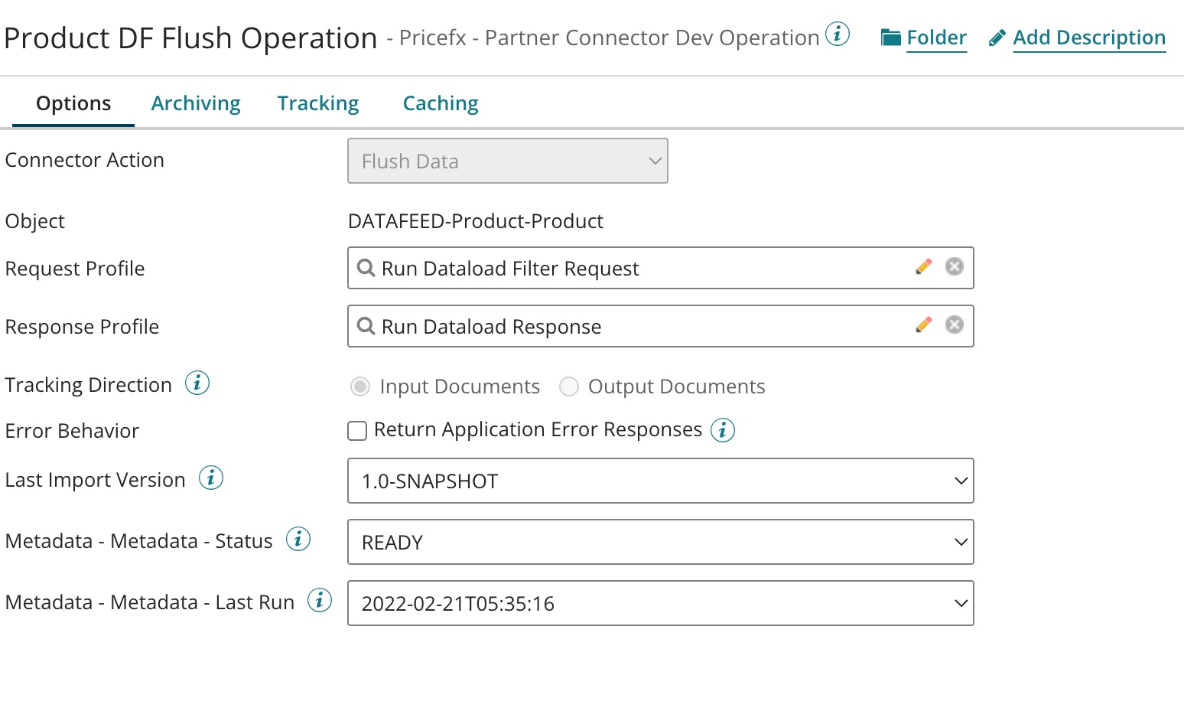Click the info icon after Return Application Error Responses
This screenshot has height=724, width=1184.
point(723,430)
